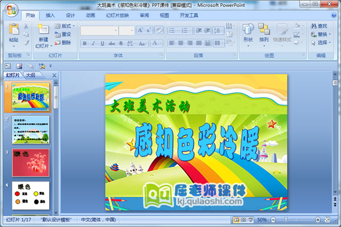Open the line spacing dropdown
The width and height of the screenshot is (341, 227).
point(218,31)
